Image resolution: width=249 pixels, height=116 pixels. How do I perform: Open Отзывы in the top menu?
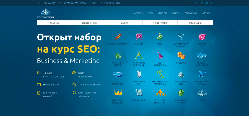(x=206, y=13)
